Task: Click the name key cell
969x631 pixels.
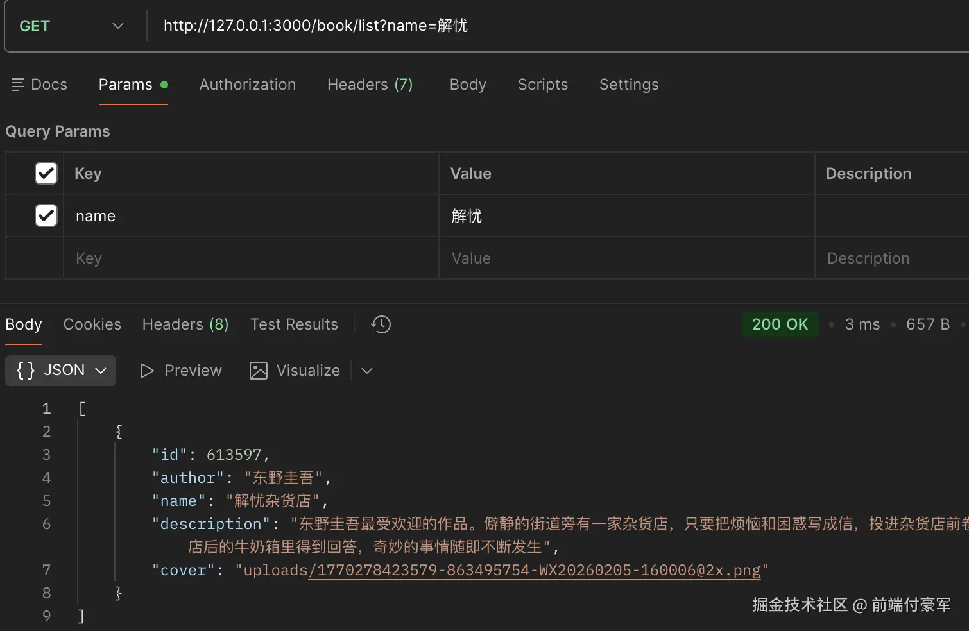Action: click(x=251, y=216)
